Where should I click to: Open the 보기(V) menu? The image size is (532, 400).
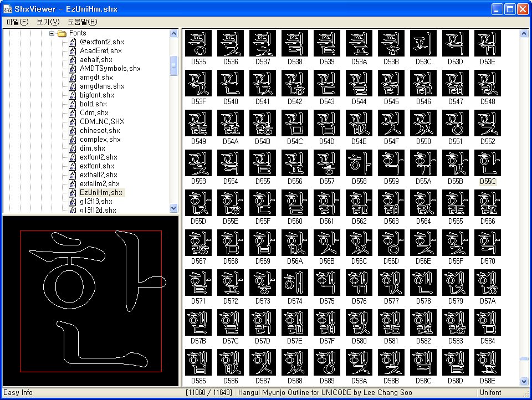pos(48,22)
